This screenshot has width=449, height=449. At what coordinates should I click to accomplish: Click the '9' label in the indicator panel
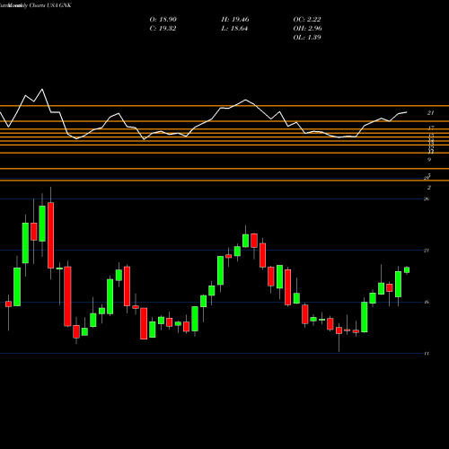pos(429,160)
